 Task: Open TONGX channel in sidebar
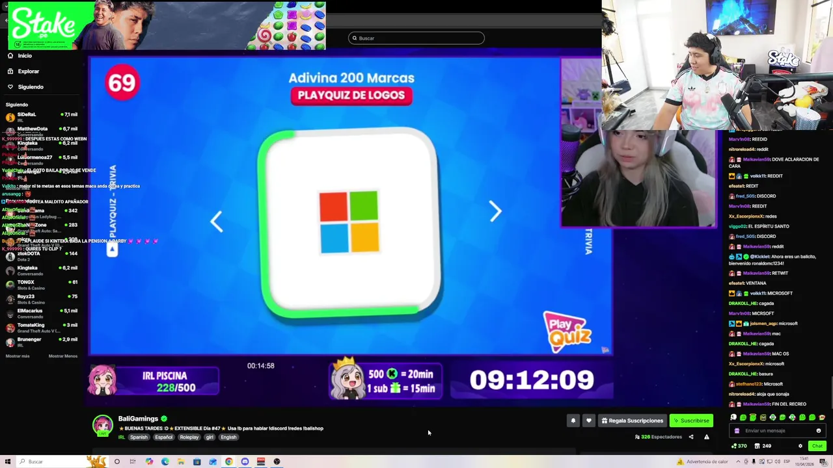pos(41,285)
